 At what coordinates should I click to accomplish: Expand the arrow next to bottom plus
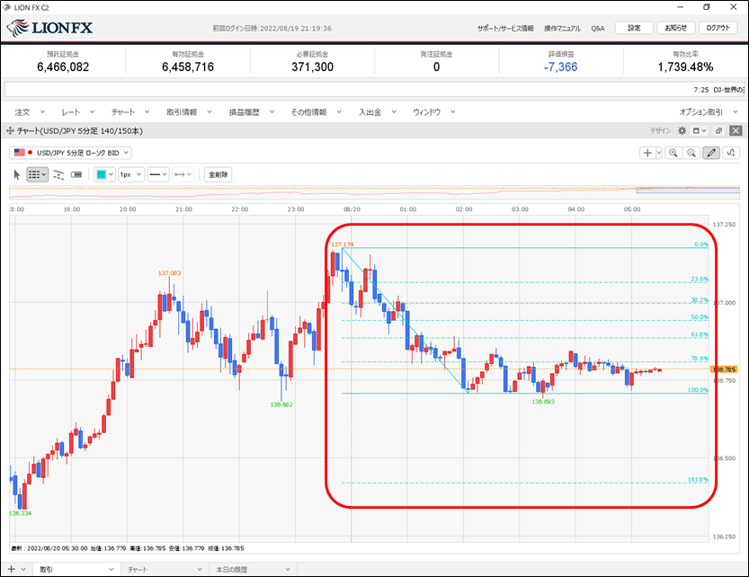point(23,569)
